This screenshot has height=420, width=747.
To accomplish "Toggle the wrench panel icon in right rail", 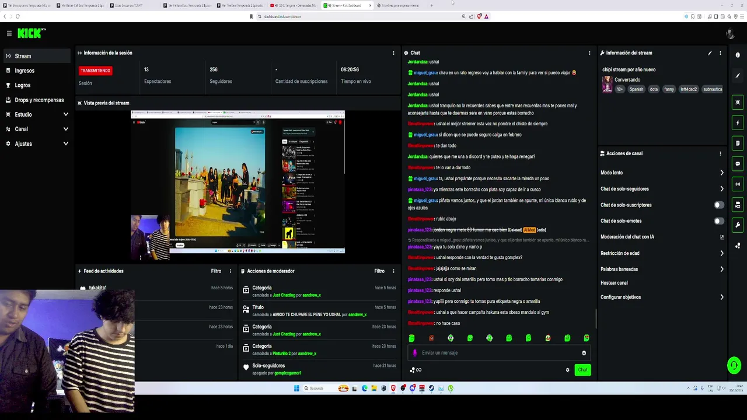I will (x=738, y=225).
